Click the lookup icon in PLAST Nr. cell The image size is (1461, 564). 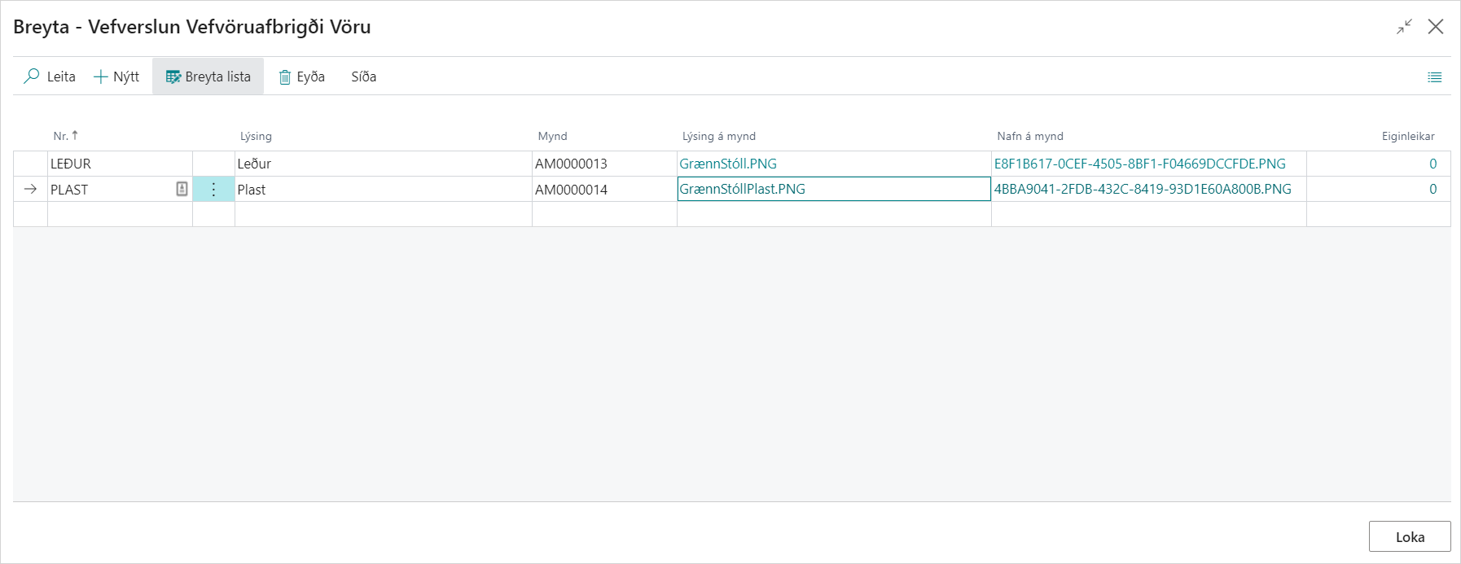[182, 189]
